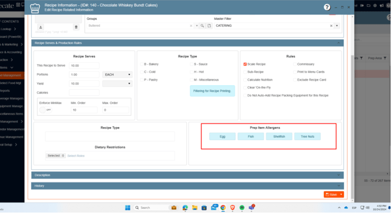
Task: Expand the History section
Action: 338,186
